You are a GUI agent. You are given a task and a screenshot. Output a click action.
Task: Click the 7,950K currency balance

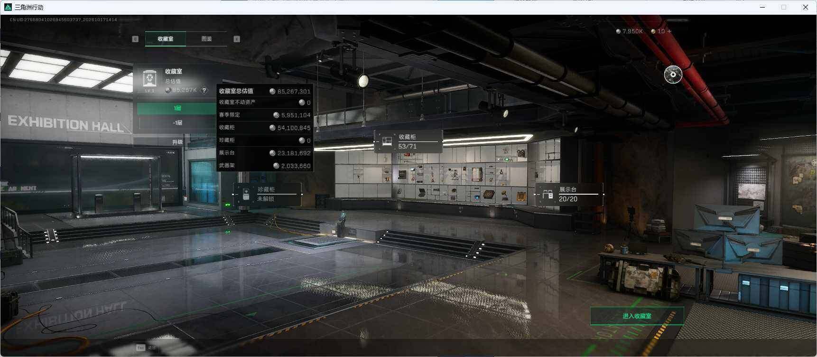(632, 31)
